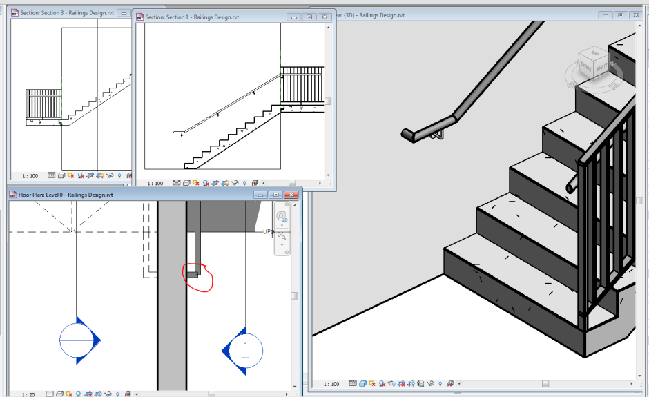The image size is (649, 397).
Task: Open the 1 : 20 scale list in floor plan
Action: coord(29,394)
